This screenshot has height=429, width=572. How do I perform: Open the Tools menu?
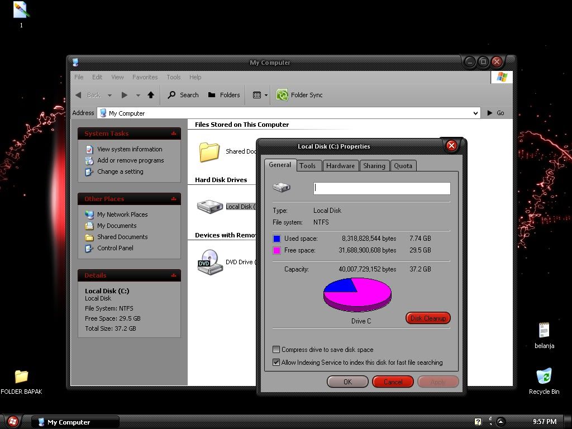[174, 77]
